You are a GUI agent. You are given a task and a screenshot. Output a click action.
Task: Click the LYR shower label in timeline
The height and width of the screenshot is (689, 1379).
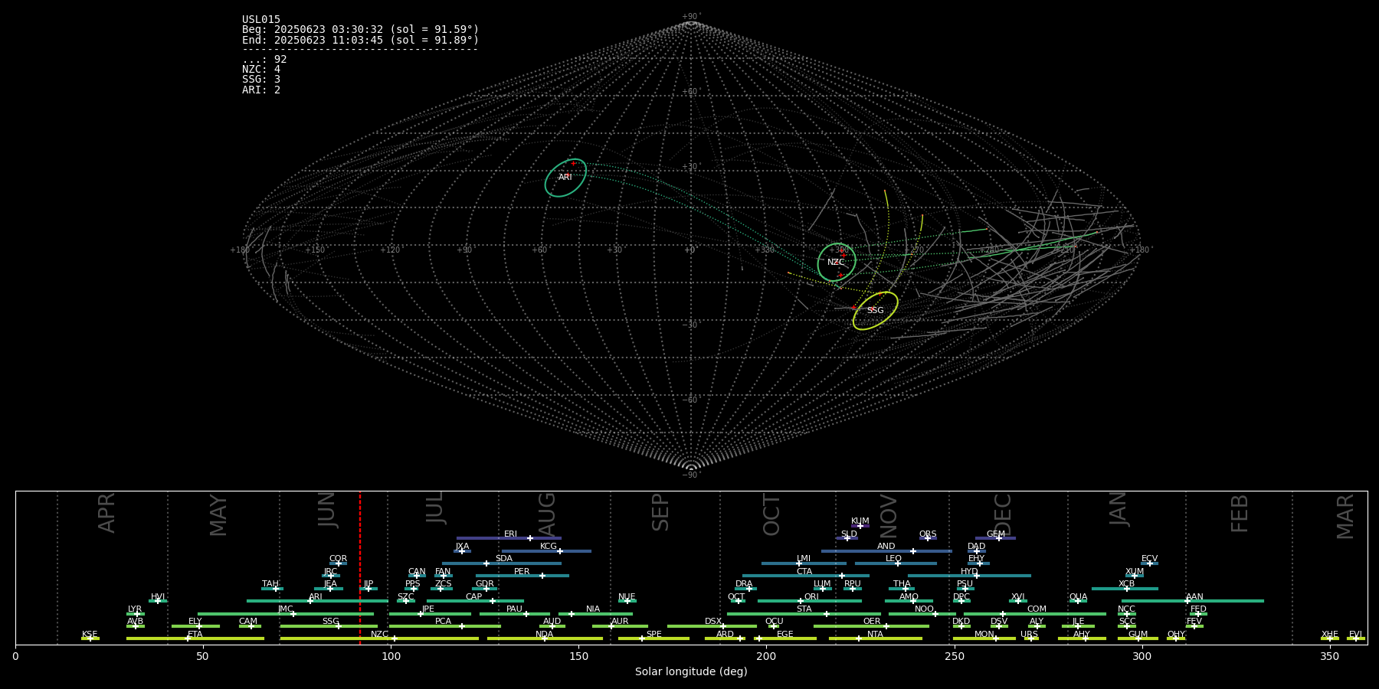point(135,609)
